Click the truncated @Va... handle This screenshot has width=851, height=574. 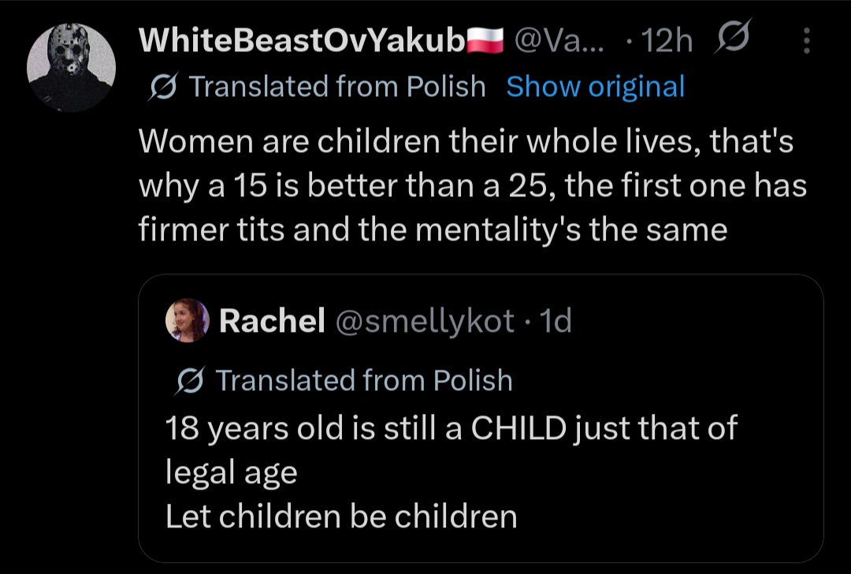[559, 39]
